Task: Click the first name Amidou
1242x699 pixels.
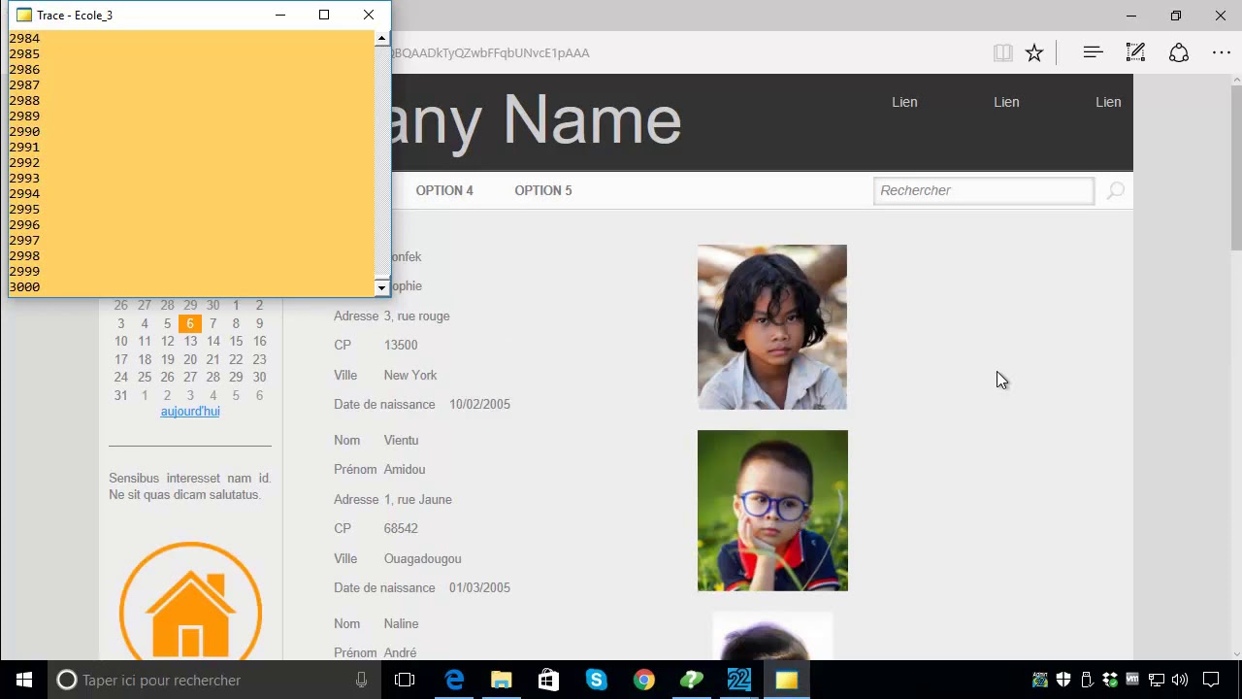Action: [x=405, y=469]
